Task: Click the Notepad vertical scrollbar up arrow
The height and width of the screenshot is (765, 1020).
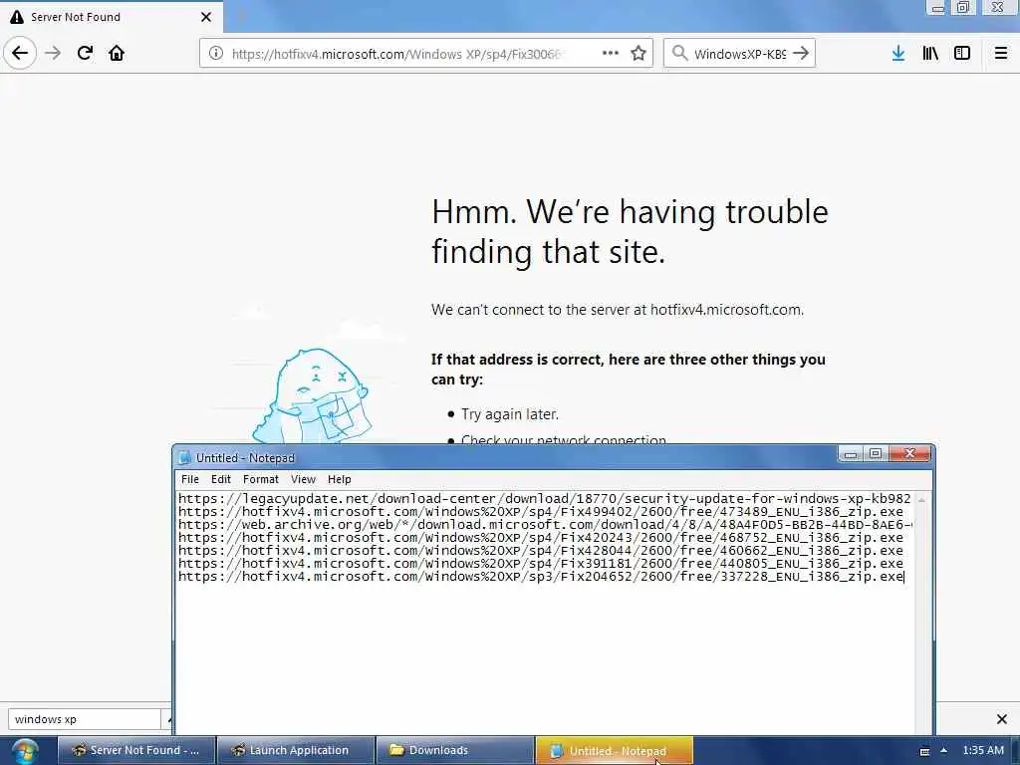Action: 921,500
